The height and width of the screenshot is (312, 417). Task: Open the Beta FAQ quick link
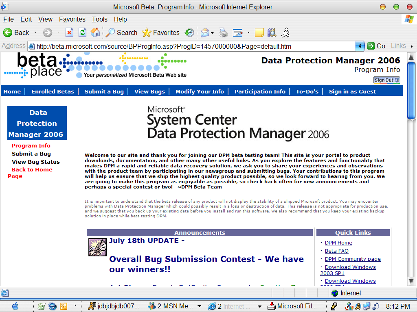[336, 251]
